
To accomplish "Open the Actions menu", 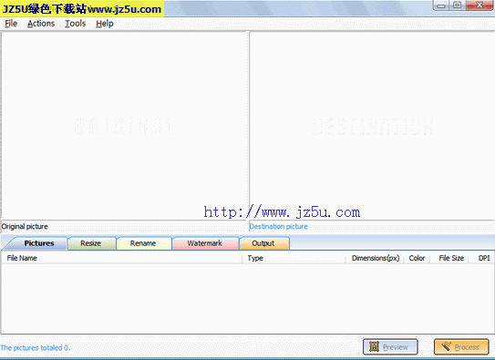I will (x=41, y=24).
